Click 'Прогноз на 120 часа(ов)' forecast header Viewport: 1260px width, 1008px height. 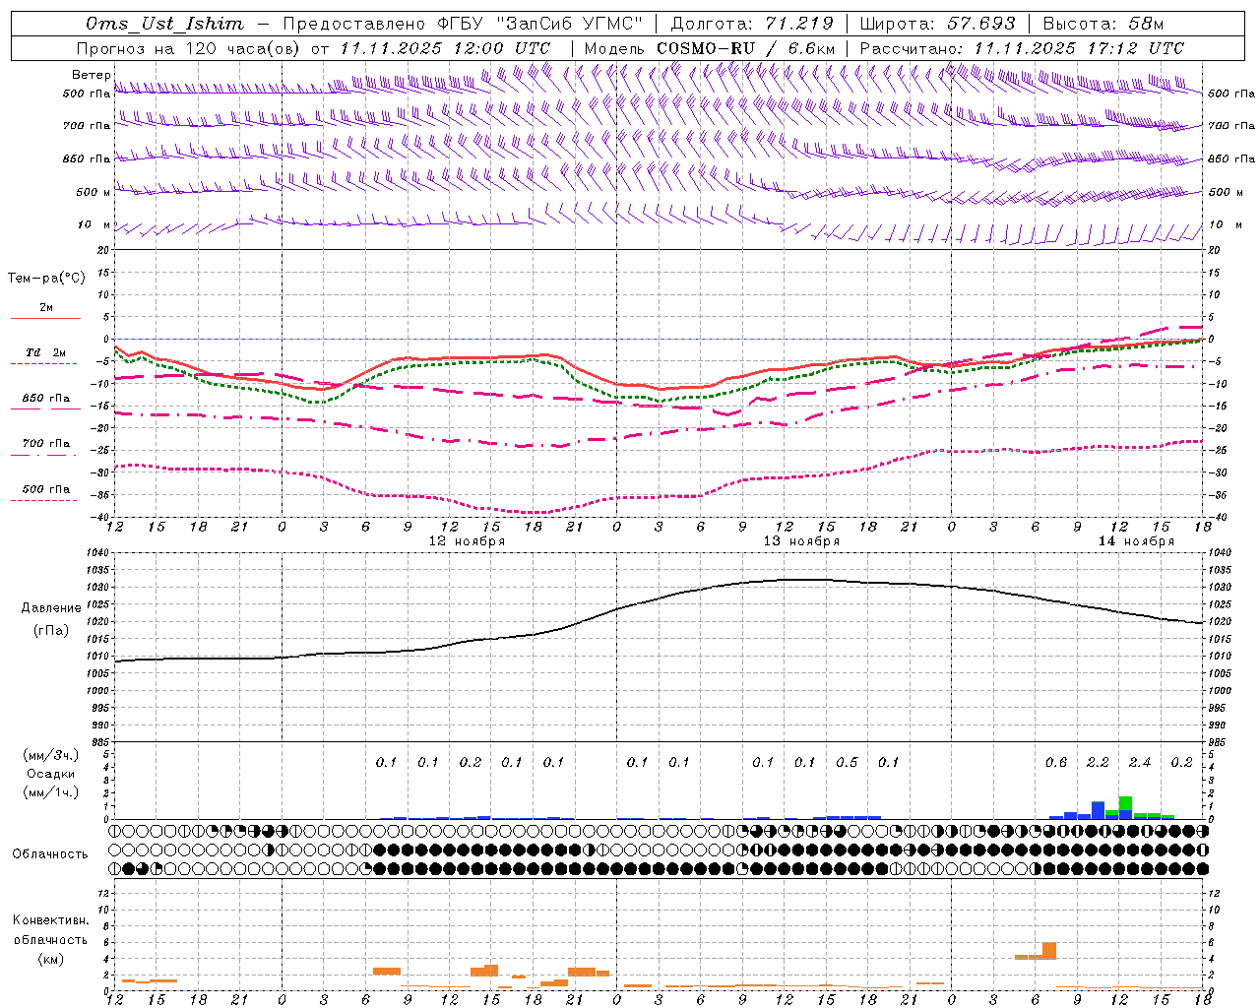coord(190,48)
